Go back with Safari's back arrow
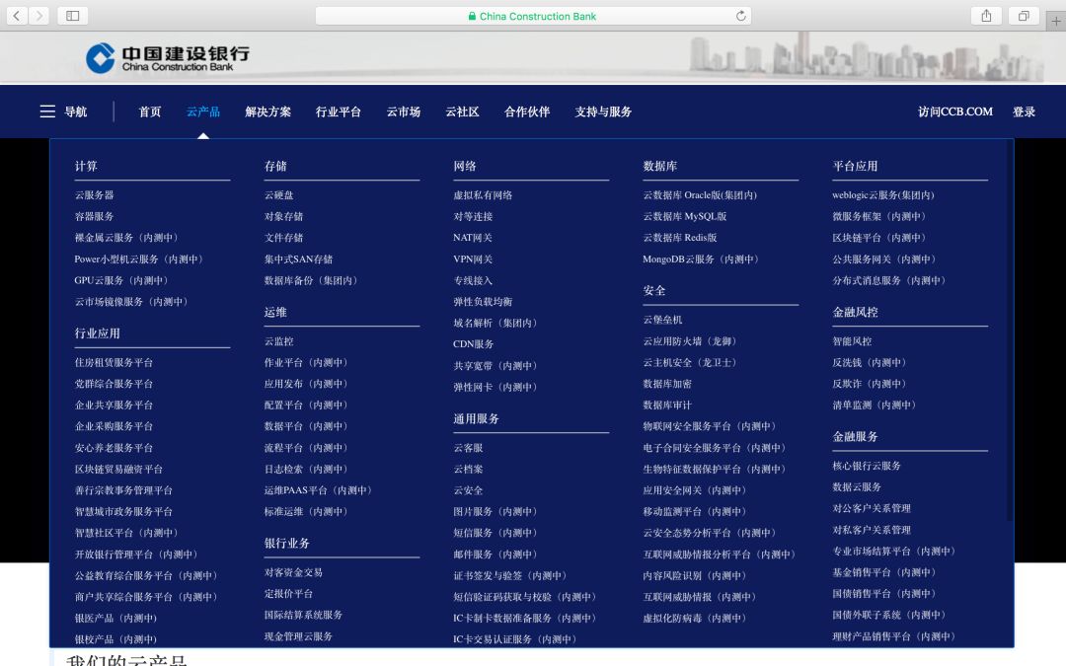The width and height of the screenshot is (1066, 666). click(x=17, y=16)
